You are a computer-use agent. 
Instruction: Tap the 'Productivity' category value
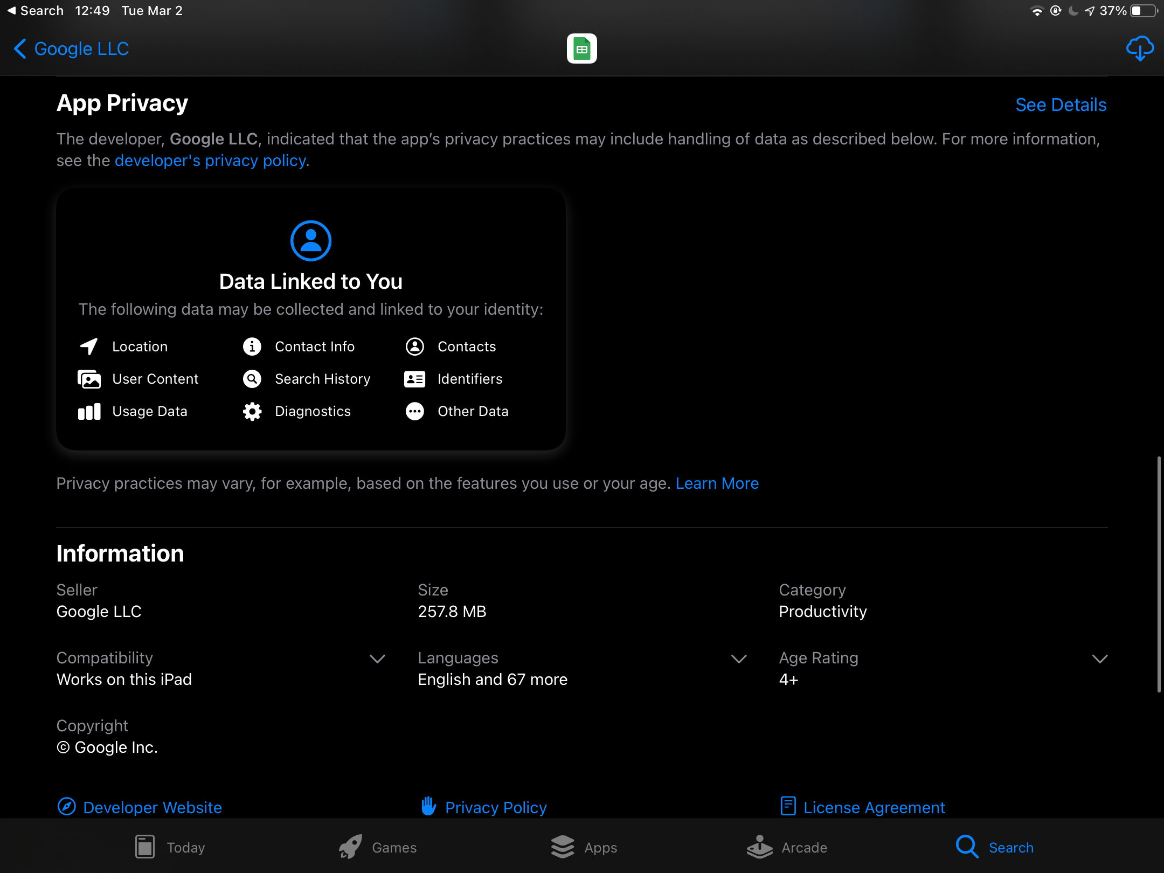coord(823,612)
